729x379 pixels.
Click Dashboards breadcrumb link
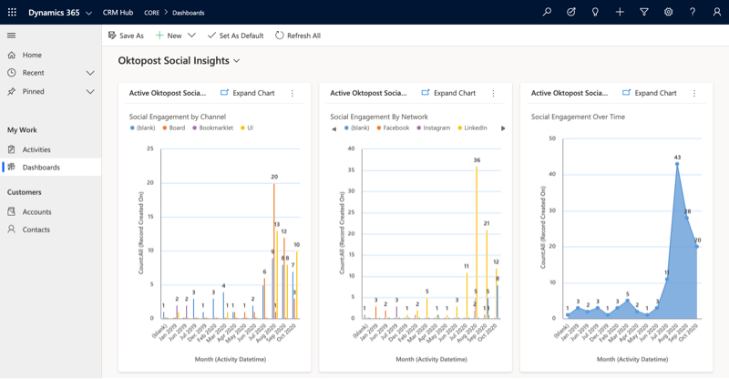189,13
